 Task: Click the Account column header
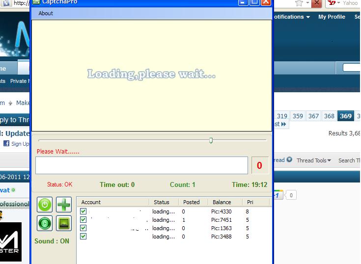113,202
